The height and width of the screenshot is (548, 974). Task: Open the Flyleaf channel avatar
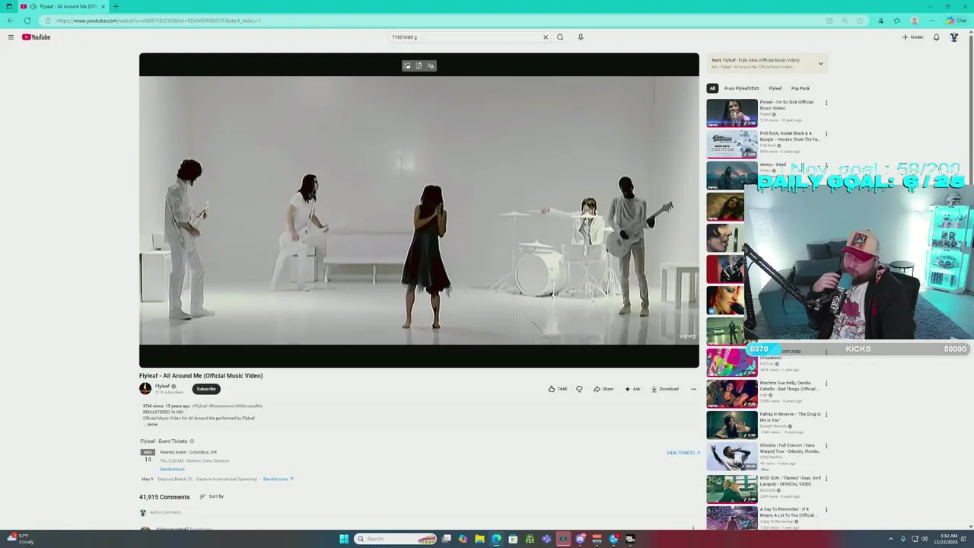click(x=145, y=389)
